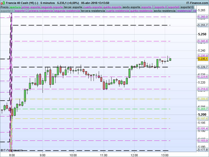Click the IT-Finance.com link at top right
This screenshot has height=157, width=209.
click(197, 3)
